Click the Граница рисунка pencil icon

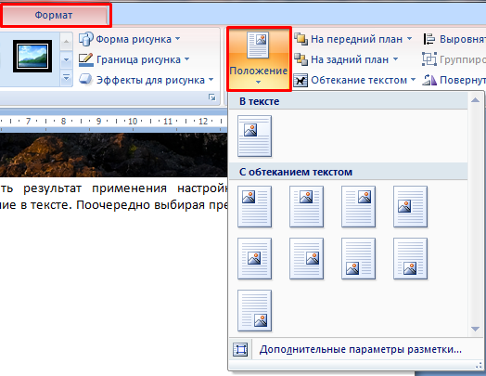pyautogui.click(x=86, y=59)
